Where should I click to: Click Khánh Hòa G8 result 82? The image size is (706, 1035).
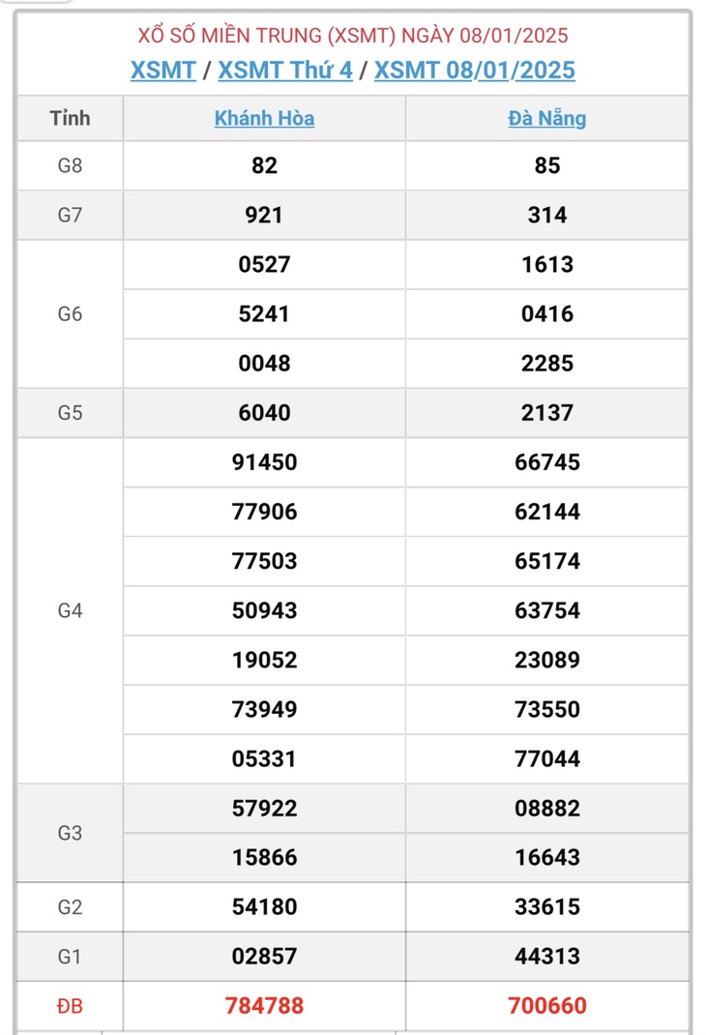coord(264,165)
